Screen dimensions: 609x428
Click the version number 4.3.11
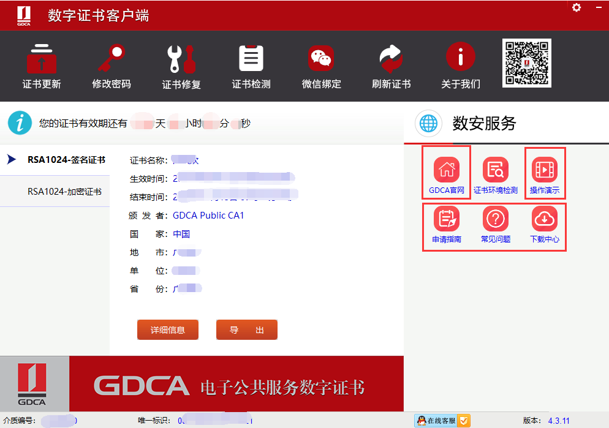point(559,421)
